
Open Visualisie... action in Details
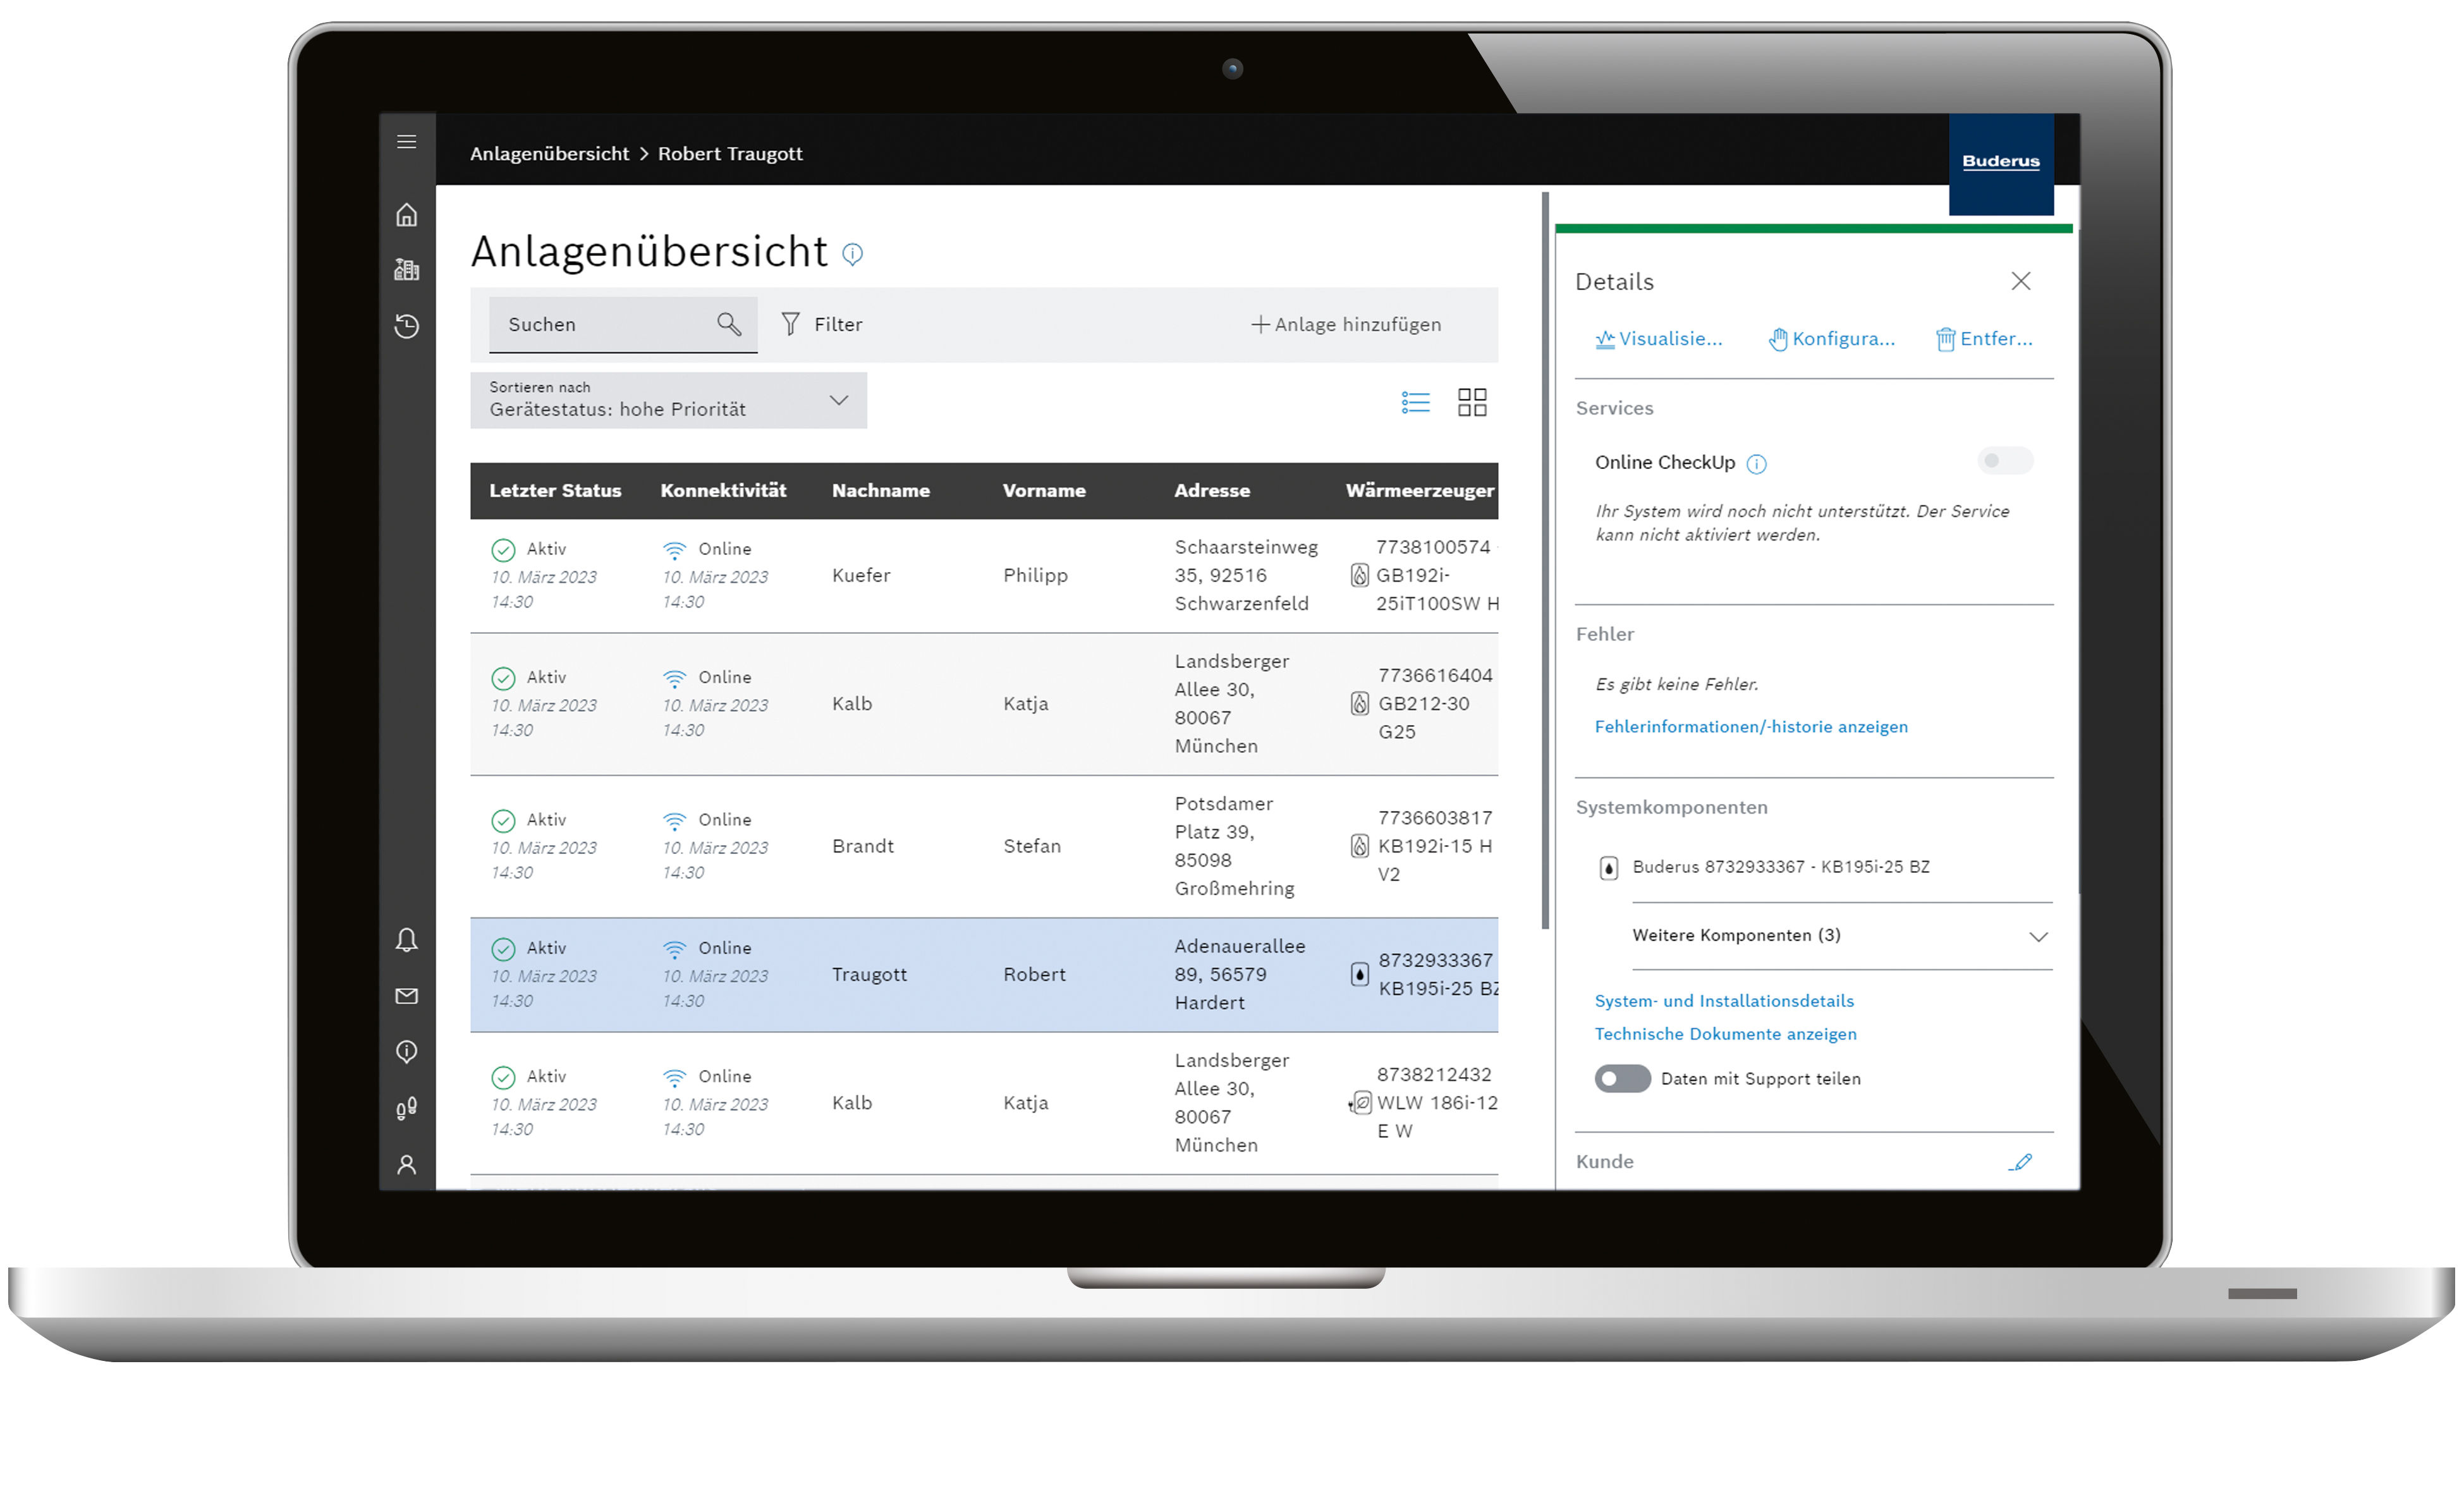(1658, 339)
